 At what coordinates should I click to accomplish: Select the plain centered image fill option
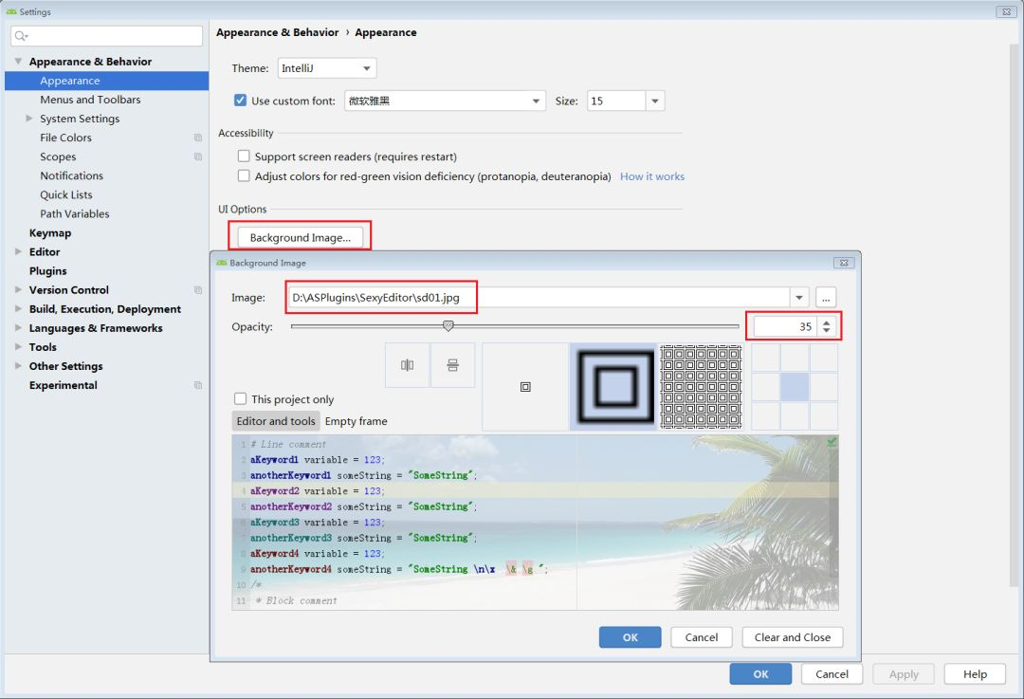point(525,387)
